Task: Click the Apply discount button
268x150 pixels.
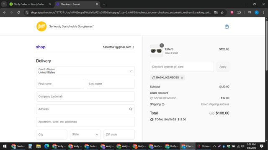Action: click(223, 67)
